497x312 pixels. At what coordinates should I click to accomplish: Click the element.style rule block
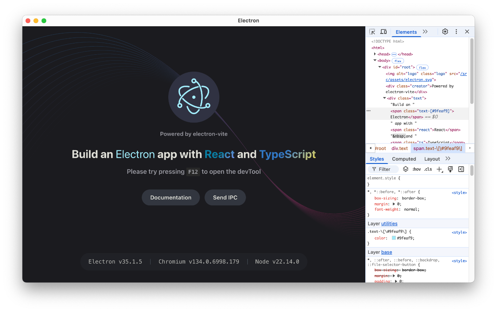[x=417, y=181]
